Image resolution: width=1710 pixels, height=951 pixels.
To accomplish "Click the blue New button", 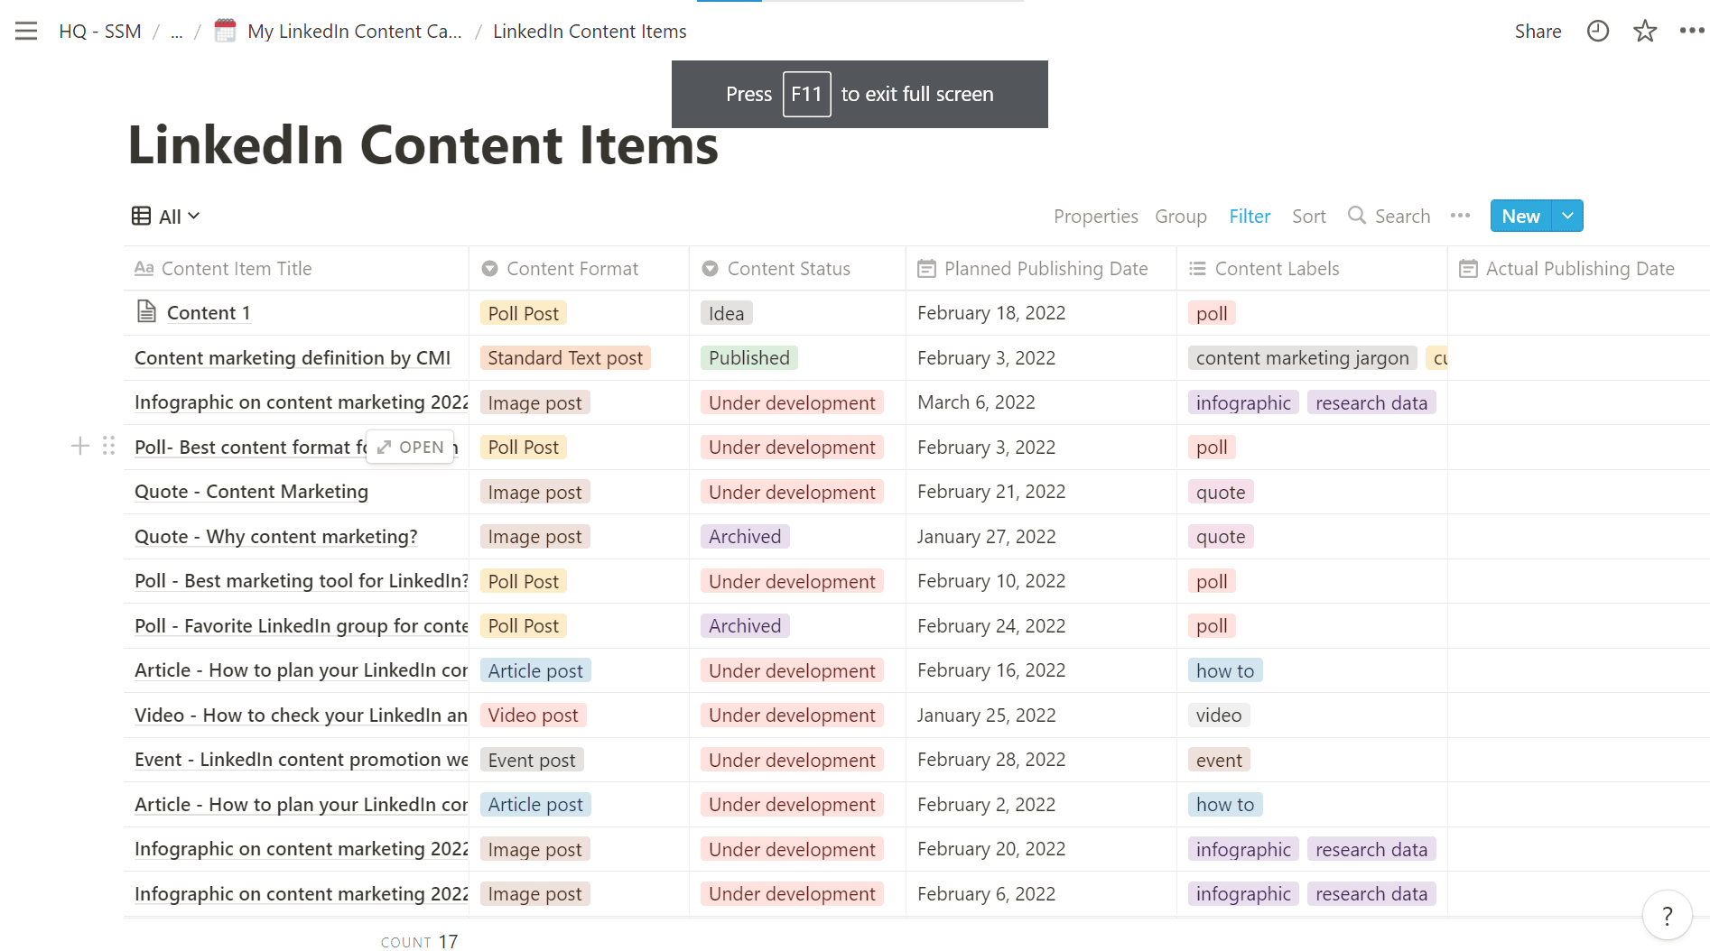I will 1520,216.
